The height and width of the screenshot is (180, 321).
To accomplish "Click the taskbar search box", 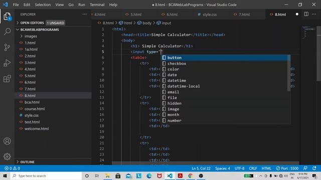I will pos(46,175).
